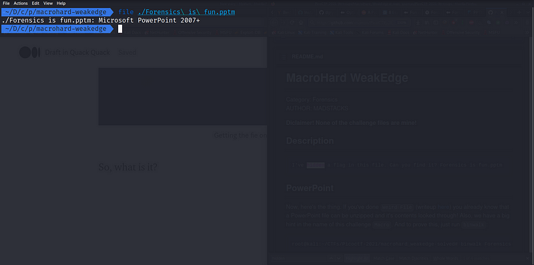This screenshot has width=534, height=265.
Task: Click the Medium logo in the background draft
Action: point(29,53)
